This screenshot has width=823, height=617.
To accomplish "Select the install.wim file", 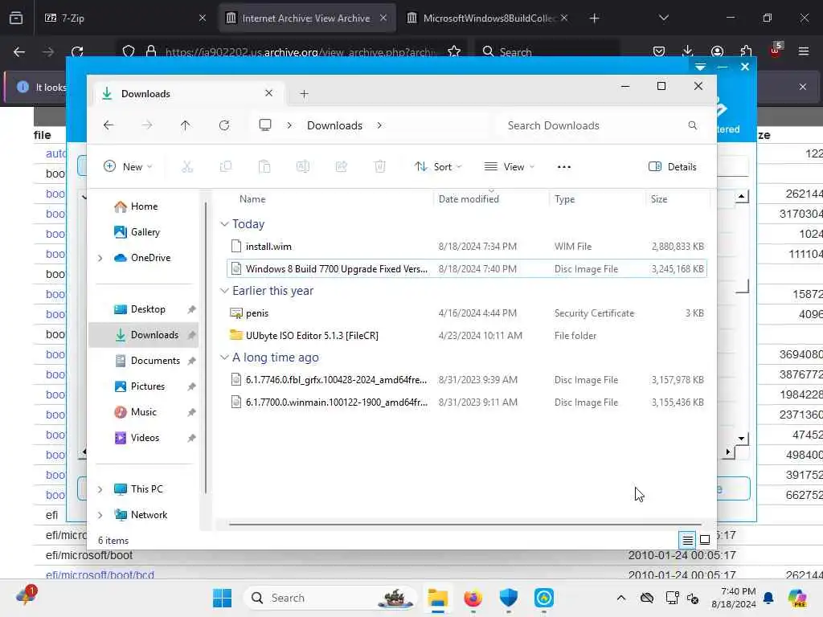I will click(x=467, y=246).
